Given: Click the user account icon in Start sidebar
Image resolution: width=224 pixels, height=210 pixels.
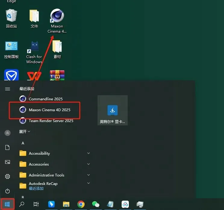Looking at the screenshot, I should (8, 133).
